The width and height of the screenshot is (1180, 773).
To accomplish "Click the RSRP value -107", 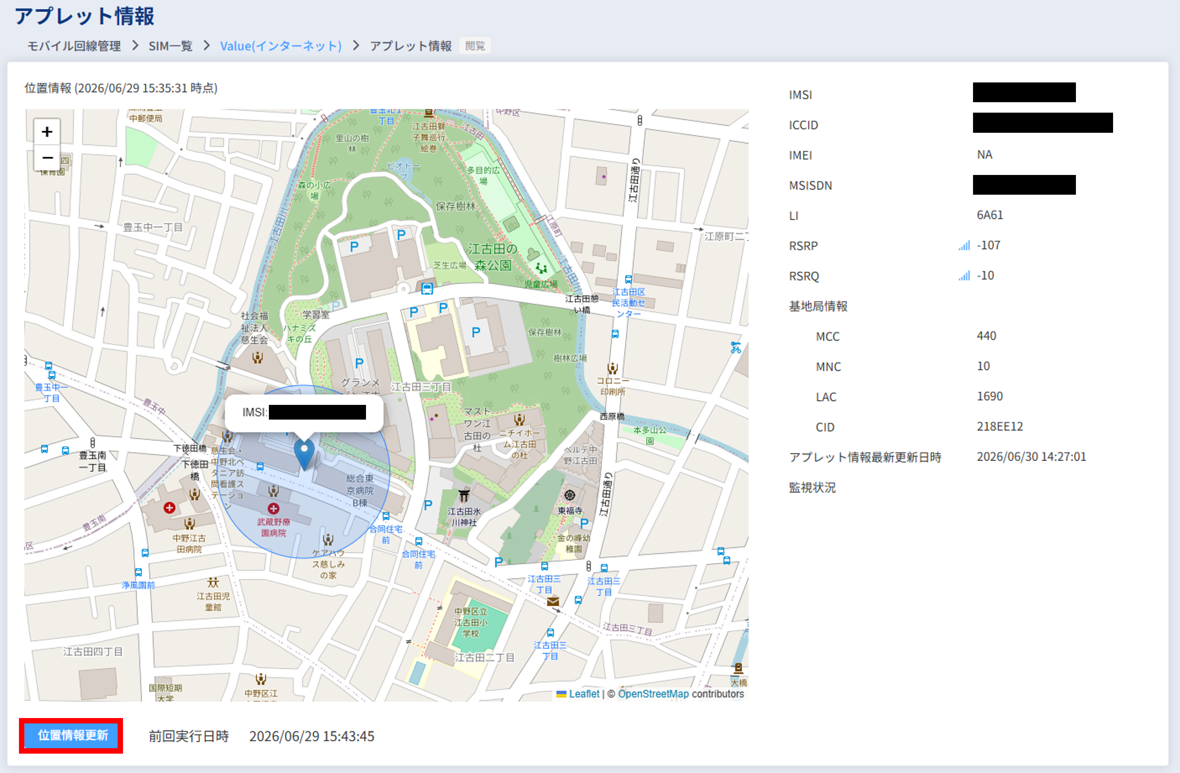I will click(x=988, y=245).
